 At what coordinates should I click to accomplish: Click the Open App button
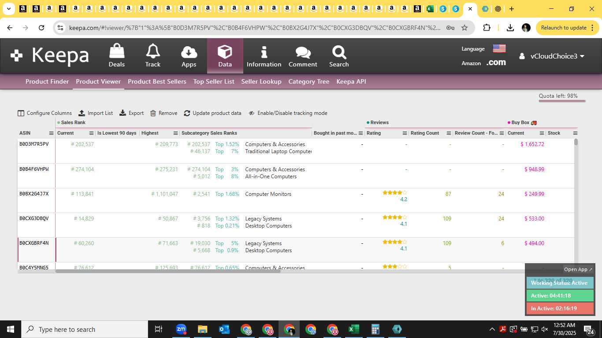(x=578, y=269)
